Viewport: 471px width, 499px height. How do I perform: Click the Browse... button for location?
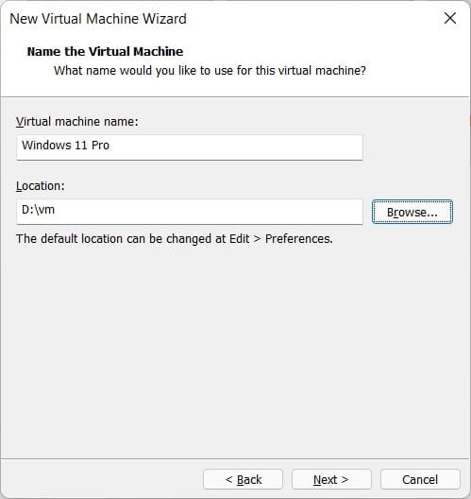tap(412, 212)
